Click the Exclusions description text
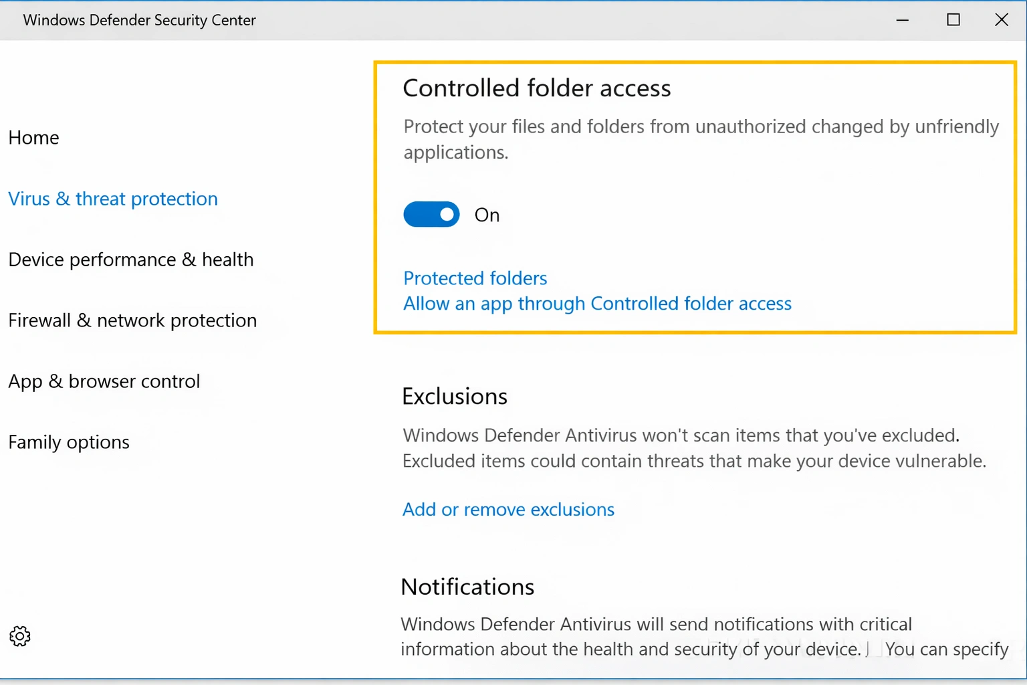 (x=693, y=448)
